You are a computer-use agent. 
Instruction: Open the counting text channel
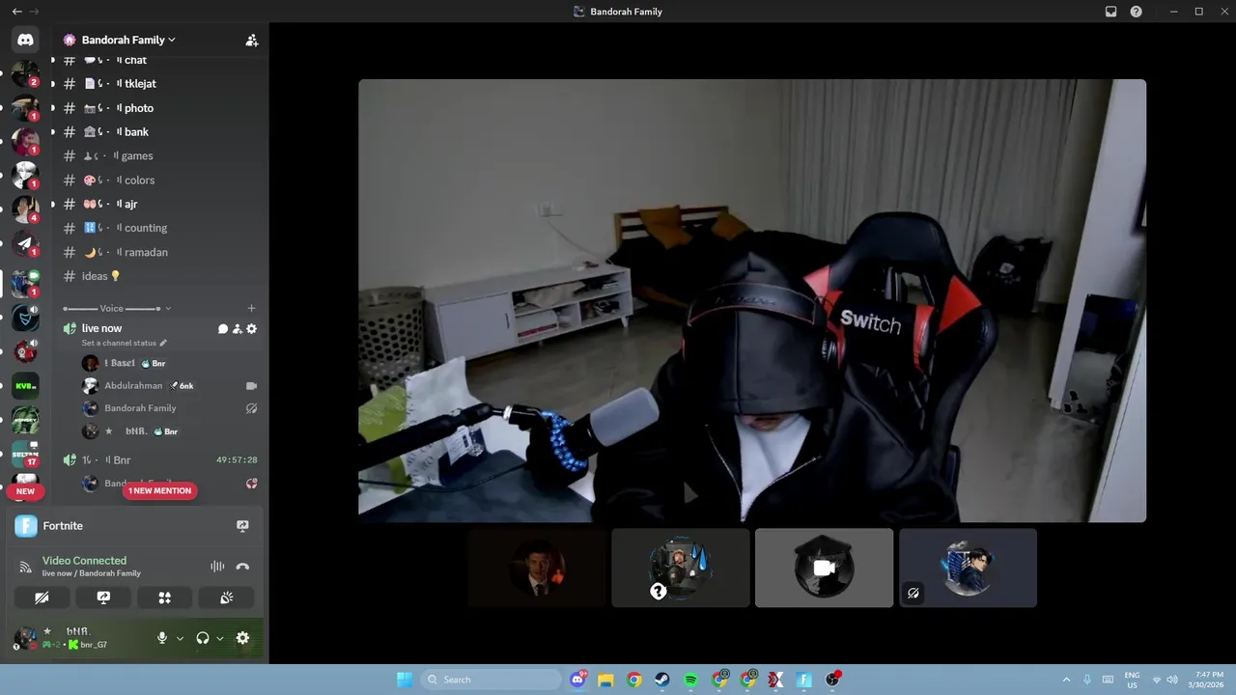(x=160, y=228)
